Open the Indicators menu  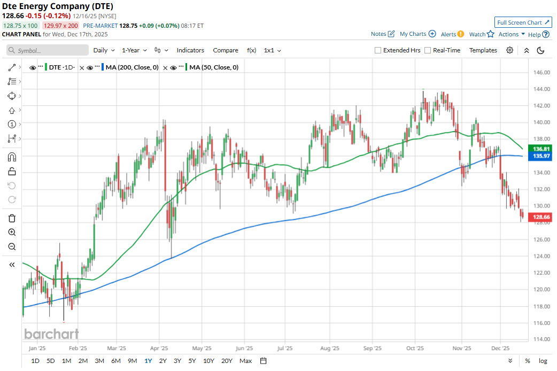pos(190,50)
